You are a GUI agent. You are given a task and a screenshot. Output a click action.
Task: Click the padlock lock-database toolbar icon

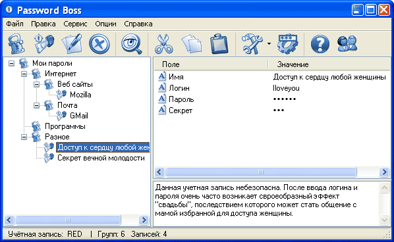click(x=16, y=44)
